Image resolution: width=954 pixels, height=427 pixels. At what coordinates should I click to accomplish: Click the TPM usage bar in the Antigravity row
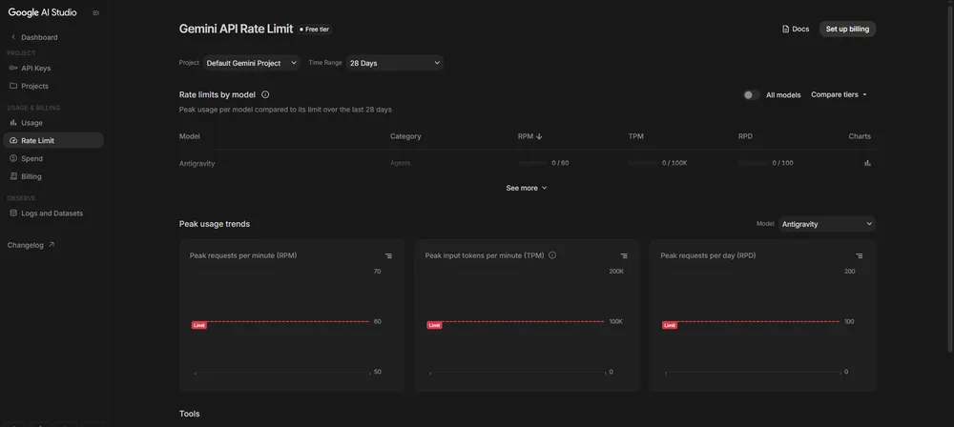[x=644, y=163]
